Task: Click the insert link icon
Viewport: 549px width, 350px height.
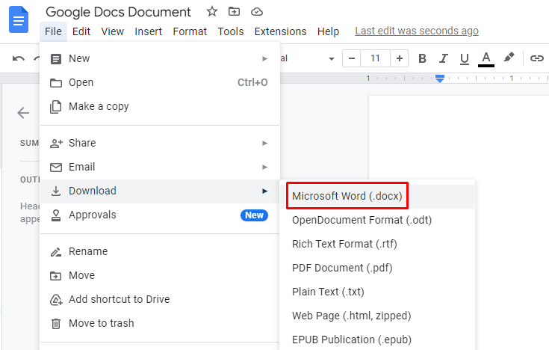Action: 536,58
